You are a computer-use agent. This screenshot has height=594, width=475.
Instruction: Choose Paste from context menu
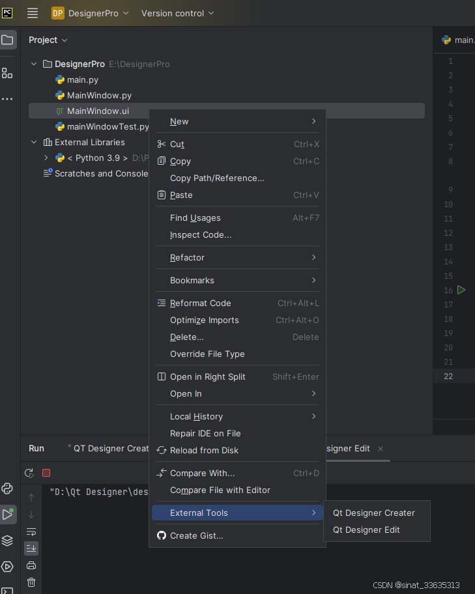click(237, 195)
